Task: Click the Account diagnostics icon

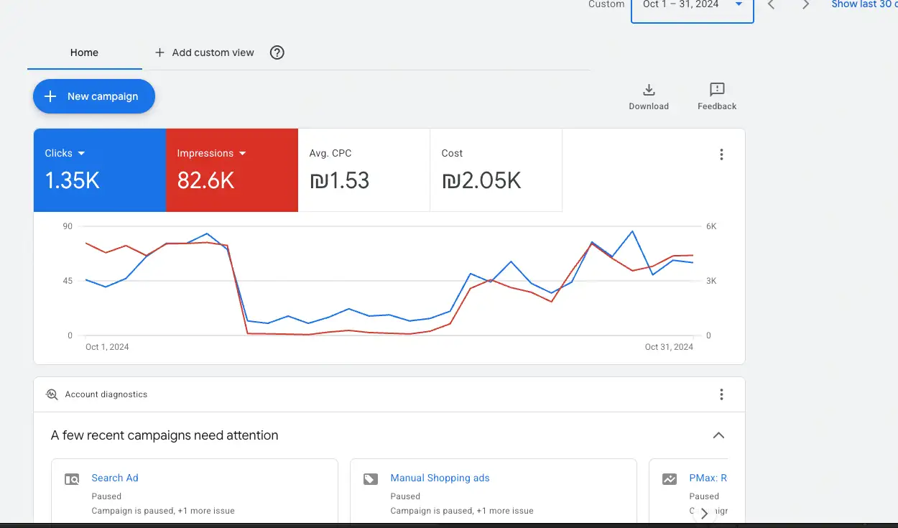Action: pyautogui.click(x=52, y=394)
